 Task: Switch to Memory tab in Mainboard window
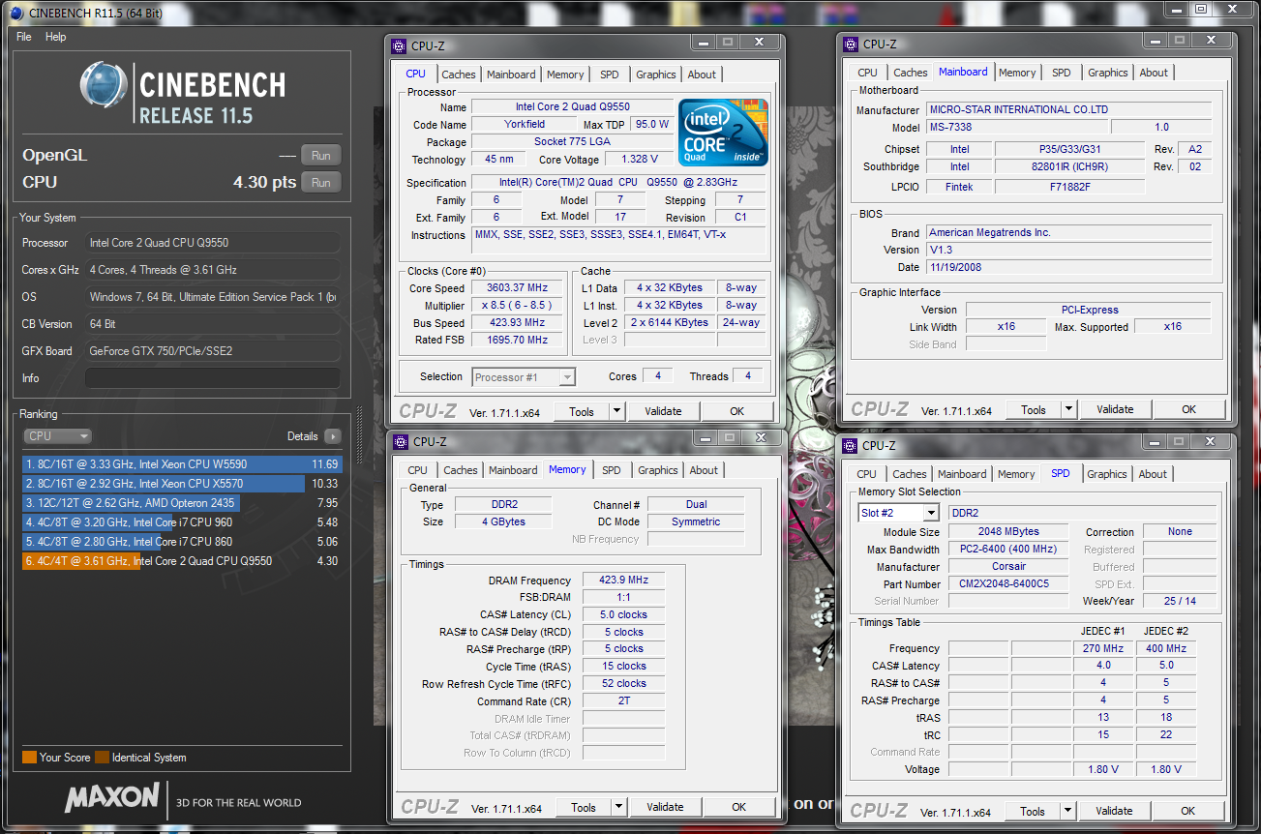coord(1017,73)
